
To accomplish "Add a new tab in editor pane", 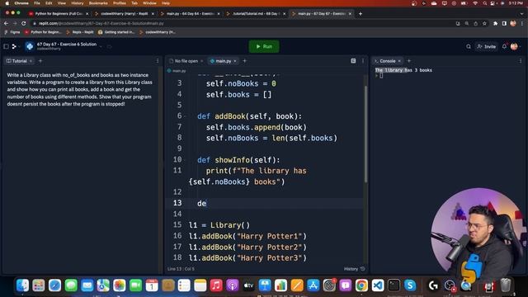I will point(245,61).
